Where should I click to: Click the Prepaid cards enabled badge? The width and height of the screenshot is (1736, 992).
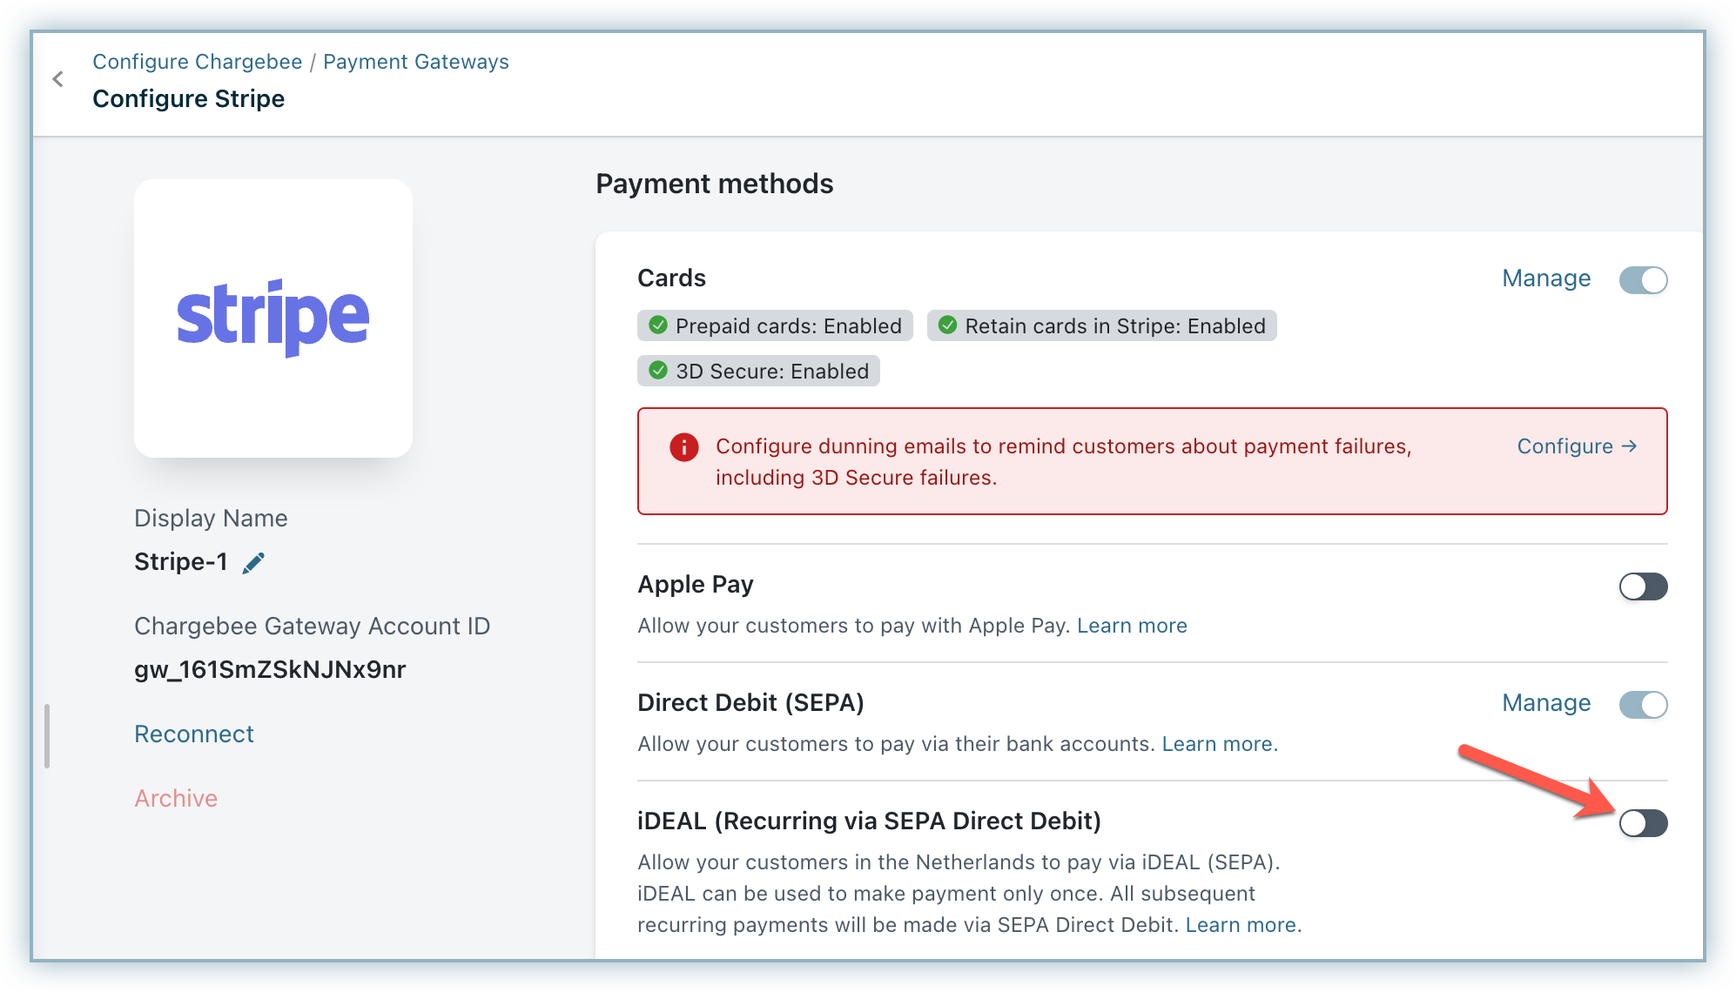click(x=775, y=325)
